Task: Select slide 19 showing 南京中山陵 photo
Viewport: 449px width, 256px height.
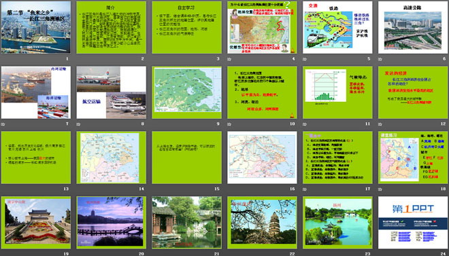Action: (36, 222)
